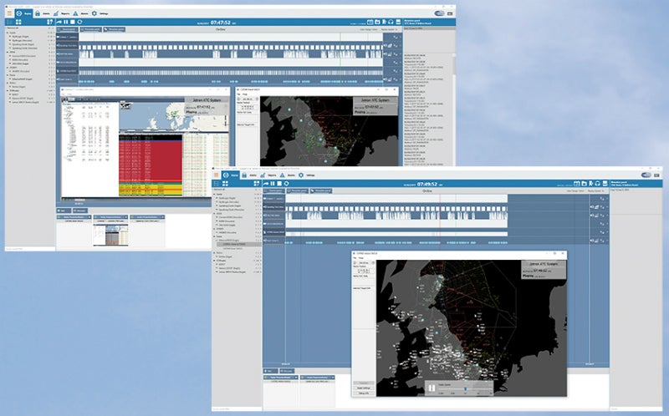Click the calendar icon in the upper window
This screenshot has width=669, height=416.
(x=370, y=22)
